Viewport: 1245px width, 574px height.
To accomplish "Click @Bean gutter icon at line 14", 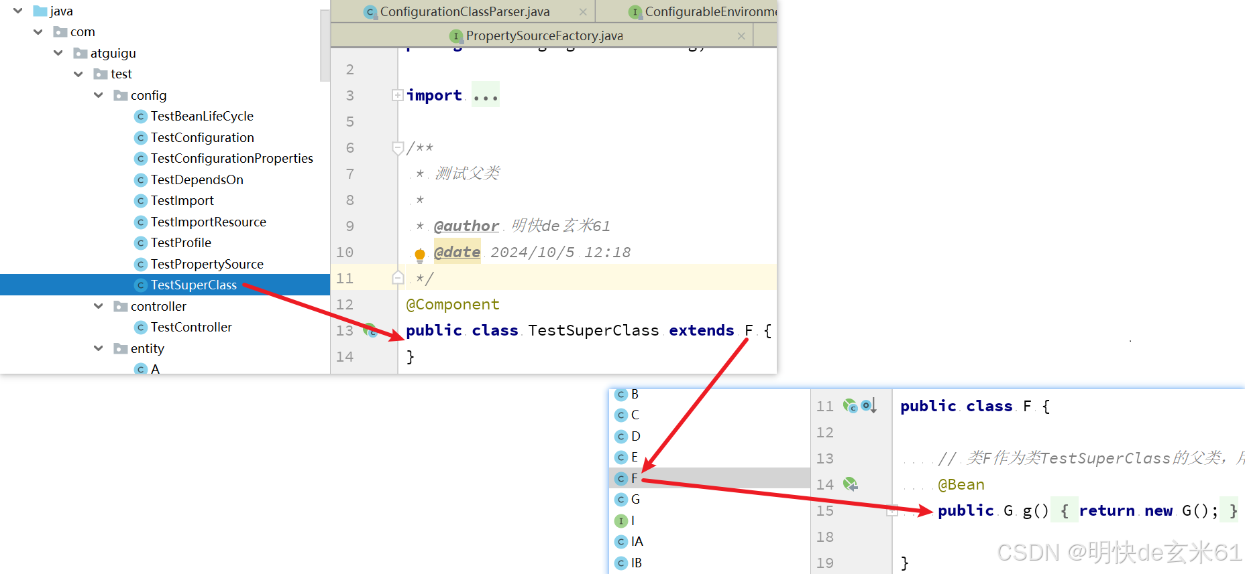I will click(x=851, y=484).
